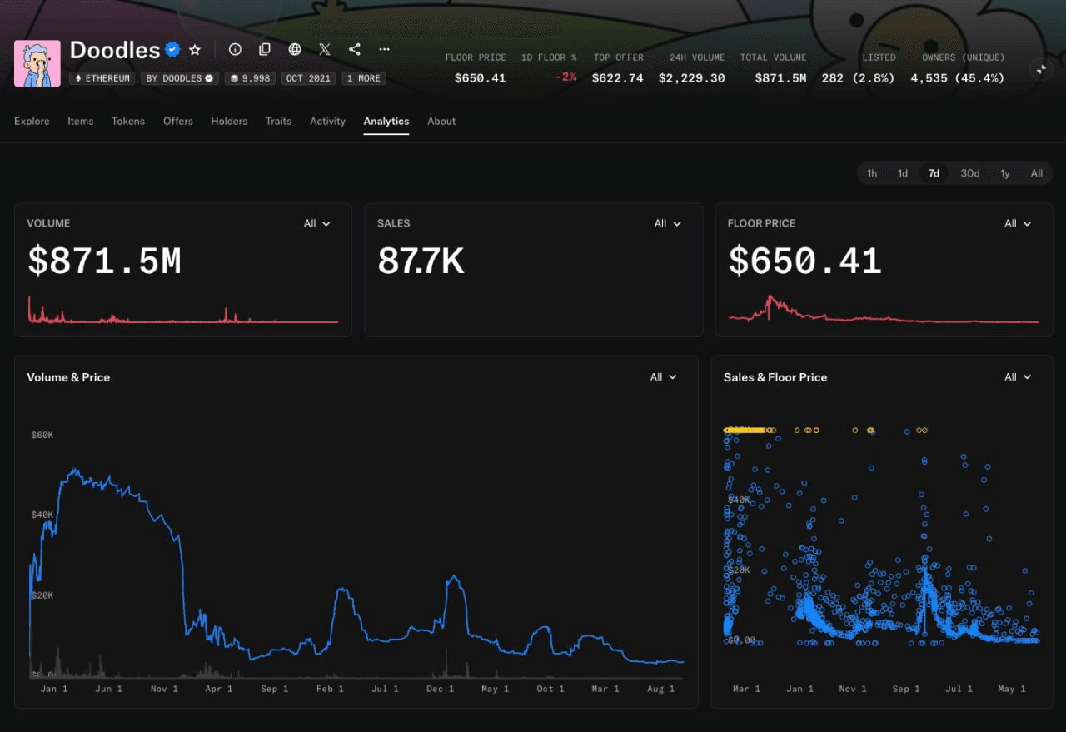Viewport: 1066px width, 732px height.
Task: Select the 30d time range
Action: point(970,173)
